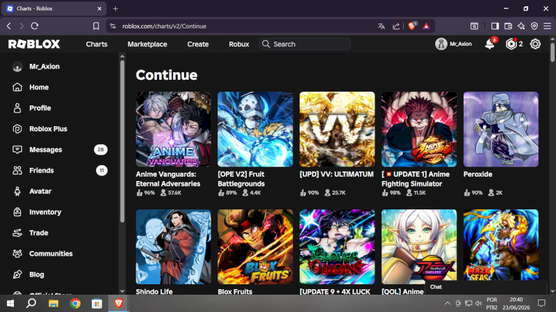Image resolution: width=556 pixels, height=312 pixels.
Task: Click the share page icon
Action: click(396, 26)
